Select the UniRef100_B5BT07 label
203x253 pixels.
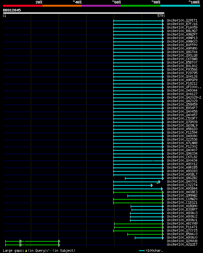(x=182, y=62)
